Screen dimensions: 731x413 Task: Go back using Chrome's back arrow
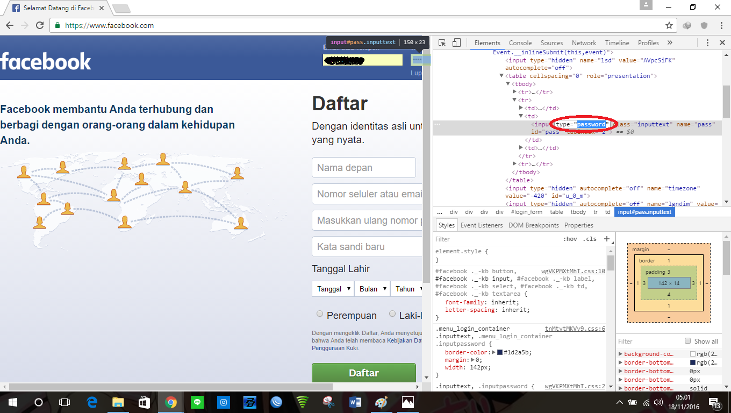pos(10,25)
